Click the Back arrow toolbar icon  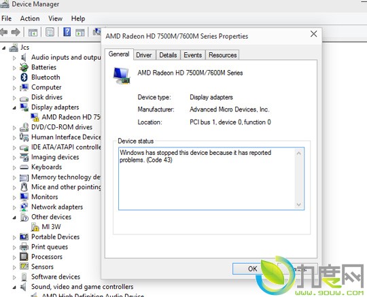point(4,32)
